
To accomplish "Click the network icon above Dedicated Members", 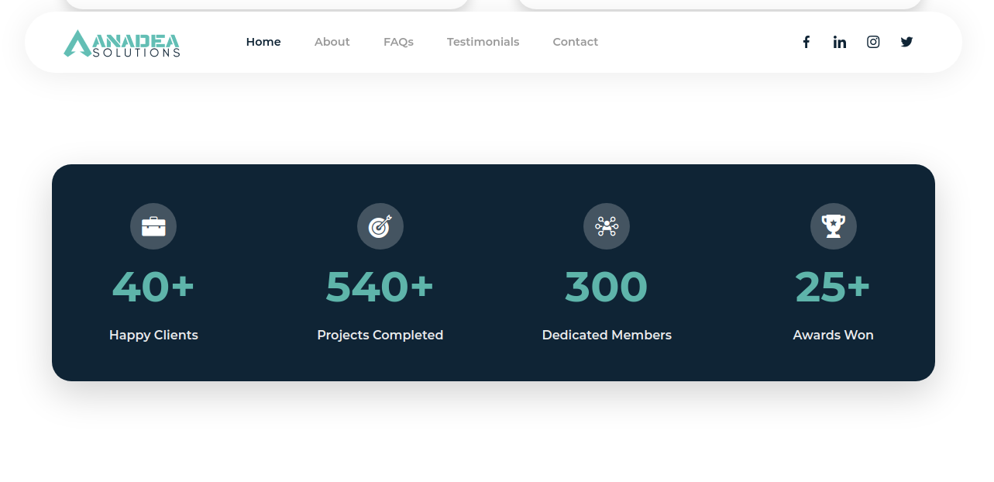I will pos(607,226).
